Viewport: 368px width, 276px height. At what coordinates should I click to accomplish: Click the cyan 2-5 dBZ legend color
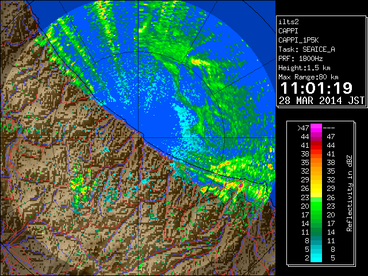coord(316,258)
